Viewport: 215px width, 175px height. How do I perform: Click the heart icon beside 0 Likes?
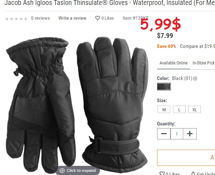pos(97,18)
